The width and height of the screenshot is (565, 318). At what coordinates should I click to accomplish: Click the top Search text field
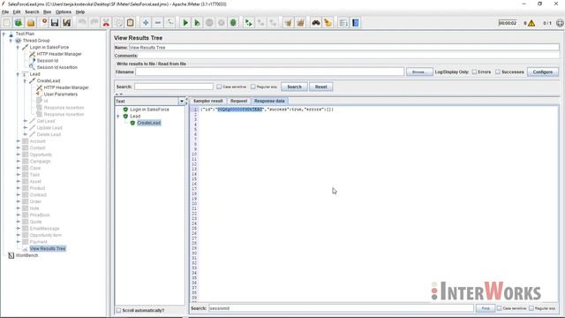point(174,87)
